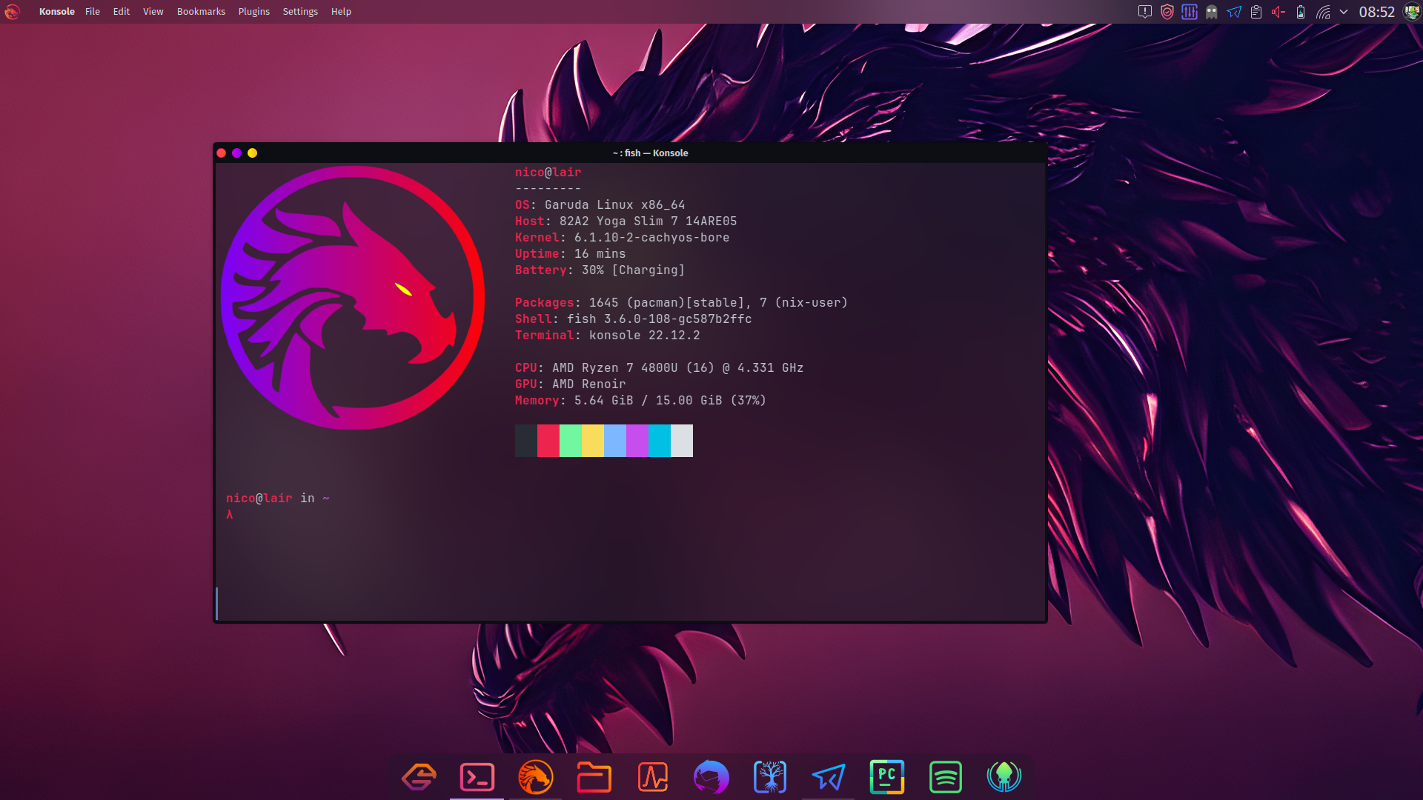
Task: Open SSHKraken terminal icon in dock
Action: (1005, 776)
